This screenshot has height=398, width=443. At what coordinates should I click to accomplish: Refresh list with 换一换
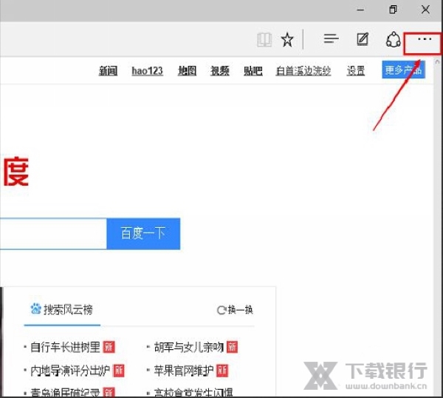(x=235, y=310)
